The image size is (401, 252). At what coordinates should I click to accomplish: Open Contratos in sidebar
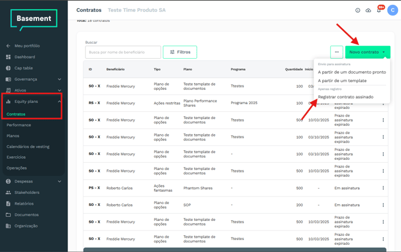point(16,114)
